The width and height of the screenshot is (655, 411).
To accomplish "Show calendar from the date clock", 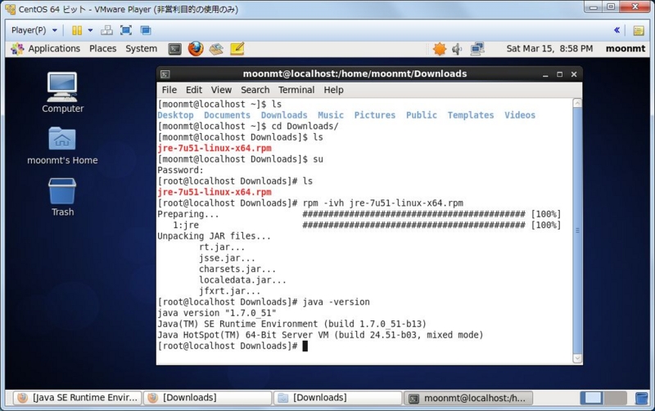I will click(549, 49).
